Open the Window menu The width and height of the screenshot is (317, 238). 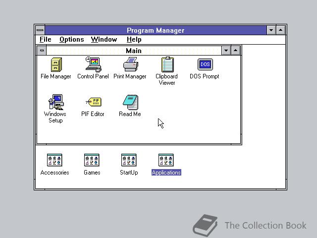[104, 39]
